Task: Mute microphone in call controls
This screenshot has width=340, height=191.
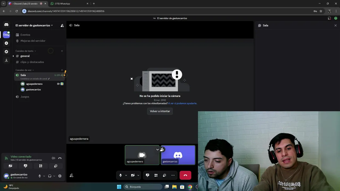Action: point(121,175)
